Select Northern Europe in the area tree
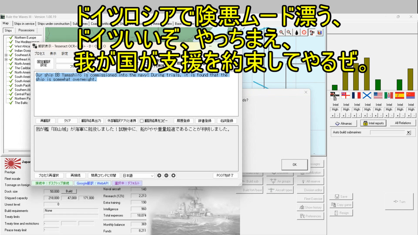 click(x=25, y=37)
